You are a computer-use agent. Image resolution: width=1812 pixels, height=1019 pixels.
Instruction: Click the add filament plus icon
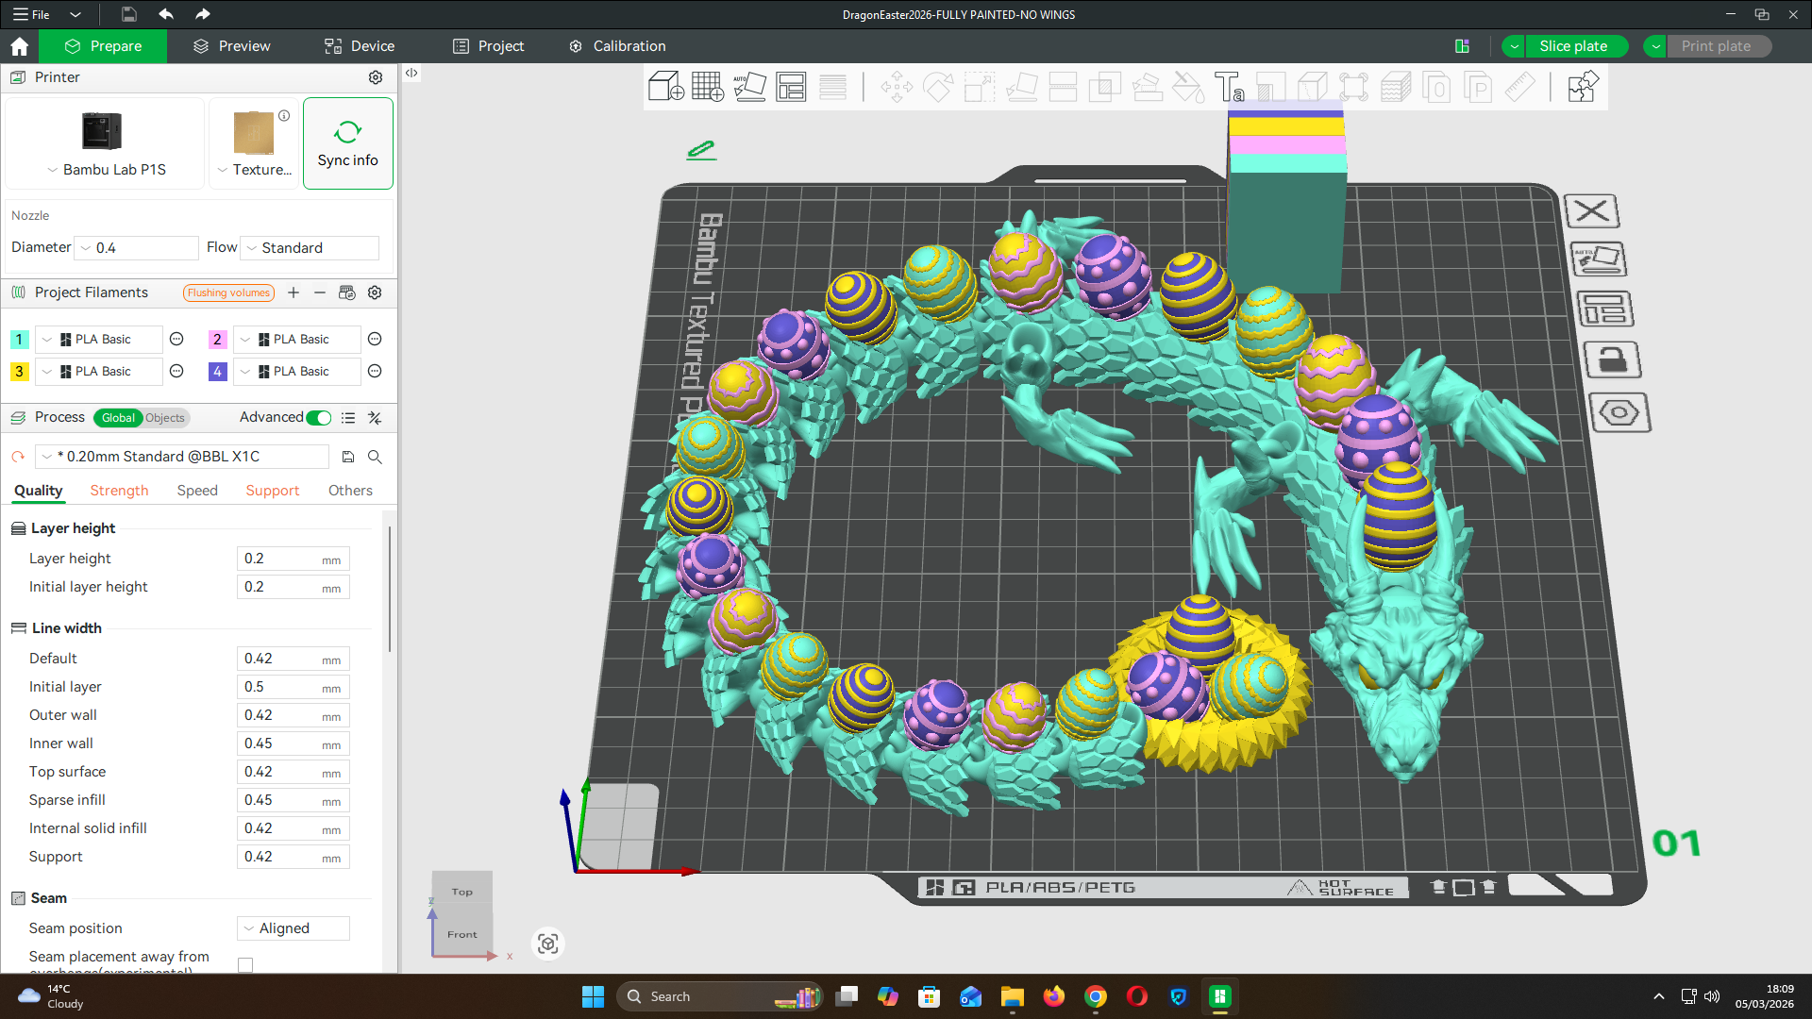point(294,292)
